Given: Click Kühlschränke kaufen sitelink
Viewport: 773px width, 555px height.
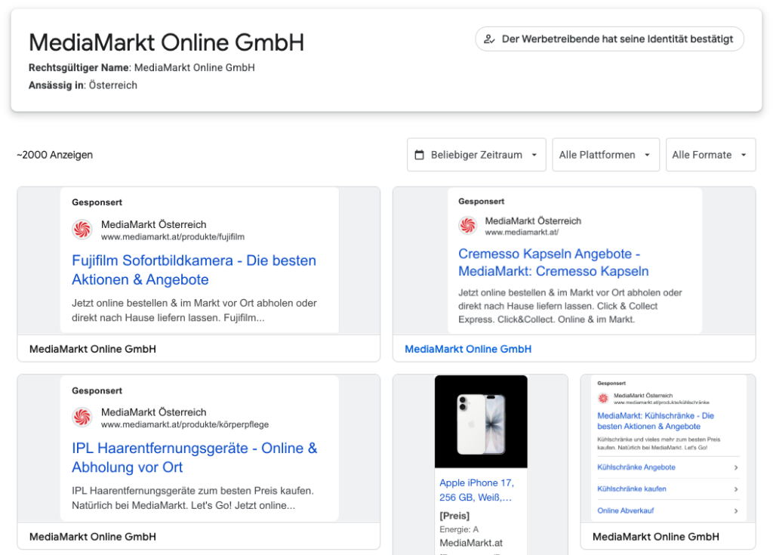Looking at the screenshot, I should click(x=632, y=489).
